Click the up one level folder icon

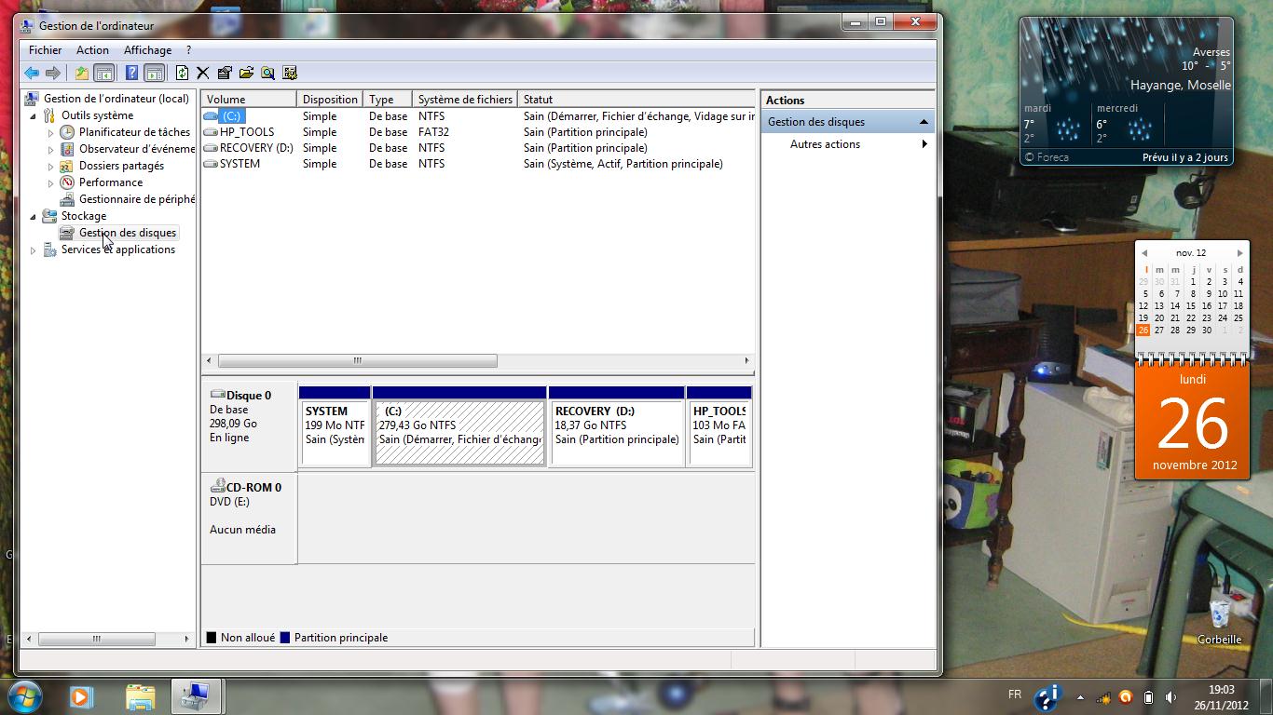coord(82,73)
